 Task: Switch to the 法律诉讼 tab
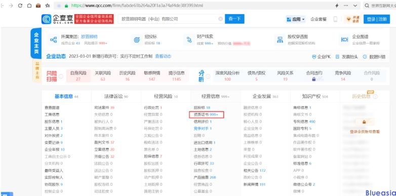pyautogui.click(x=116, y=96)
